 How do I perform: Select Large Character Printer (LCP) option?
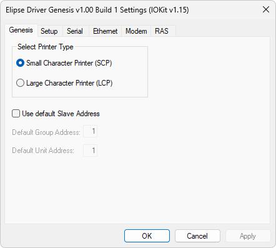click(64, 83)
